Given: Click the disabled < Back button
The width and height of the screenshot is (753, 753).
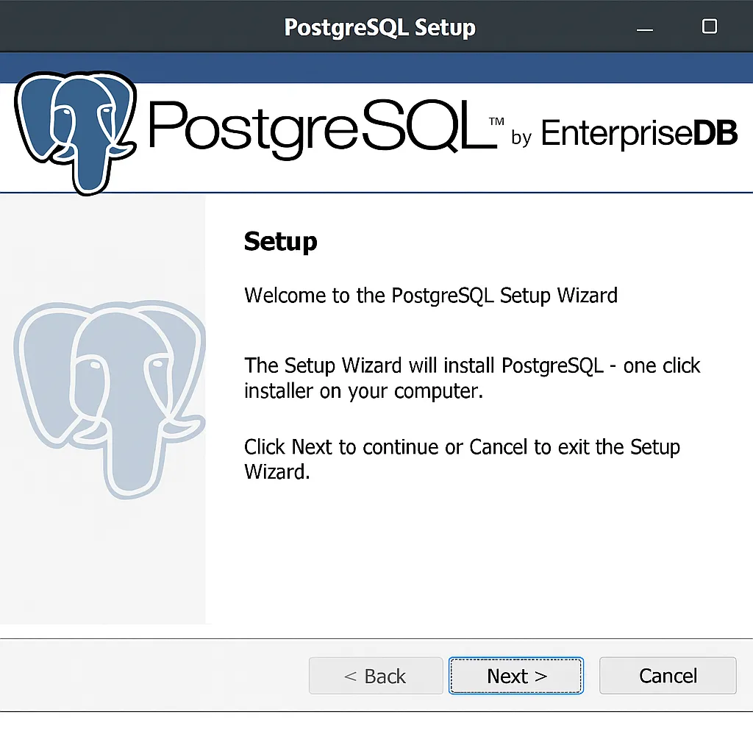Looking at the screenshot, I should 376,676.
